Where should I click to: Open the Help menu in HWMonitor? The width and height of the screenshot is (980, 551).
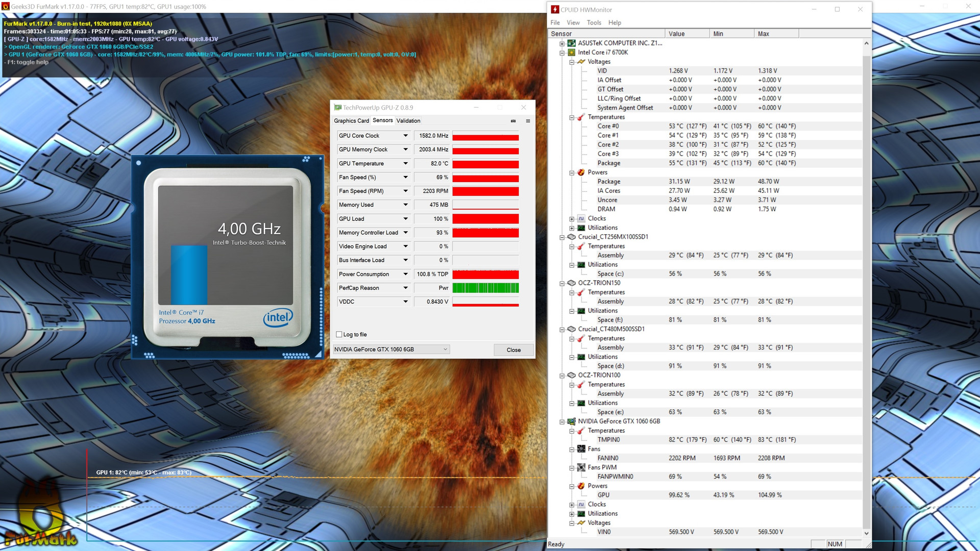pos(615,23)
